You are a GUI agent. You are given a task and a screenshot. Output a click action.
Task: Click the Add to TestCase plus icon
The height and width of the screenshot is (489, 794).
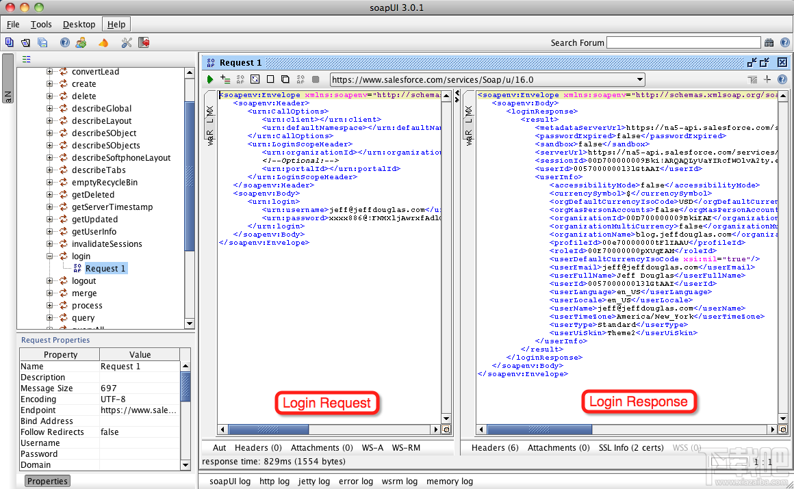click(x=225, y=79)
